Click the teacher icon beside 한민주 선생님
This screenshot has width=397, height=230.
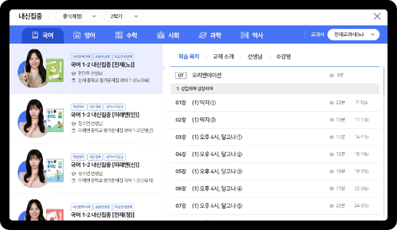(73, 73)
